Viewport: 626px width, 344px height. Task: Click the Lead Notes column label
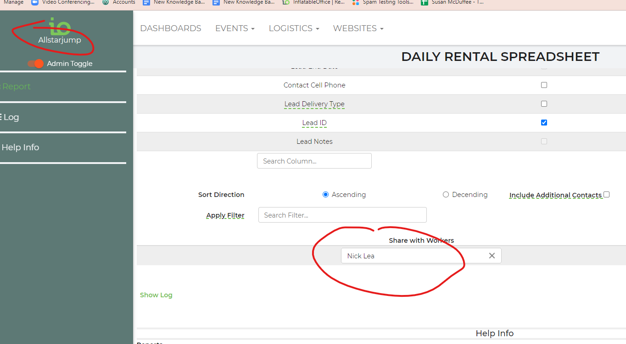coord(314,142)
